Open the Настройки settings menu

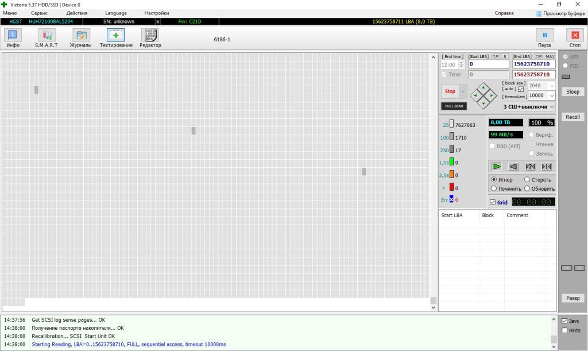pos(157,13)
